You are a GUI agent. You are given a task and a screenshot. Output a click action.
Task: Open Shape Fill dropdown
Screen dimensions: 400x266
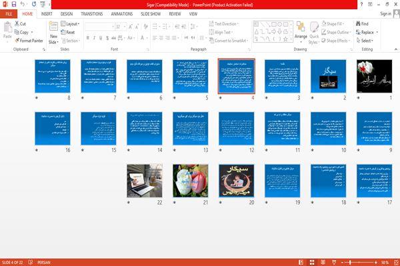tap(333, 24)
